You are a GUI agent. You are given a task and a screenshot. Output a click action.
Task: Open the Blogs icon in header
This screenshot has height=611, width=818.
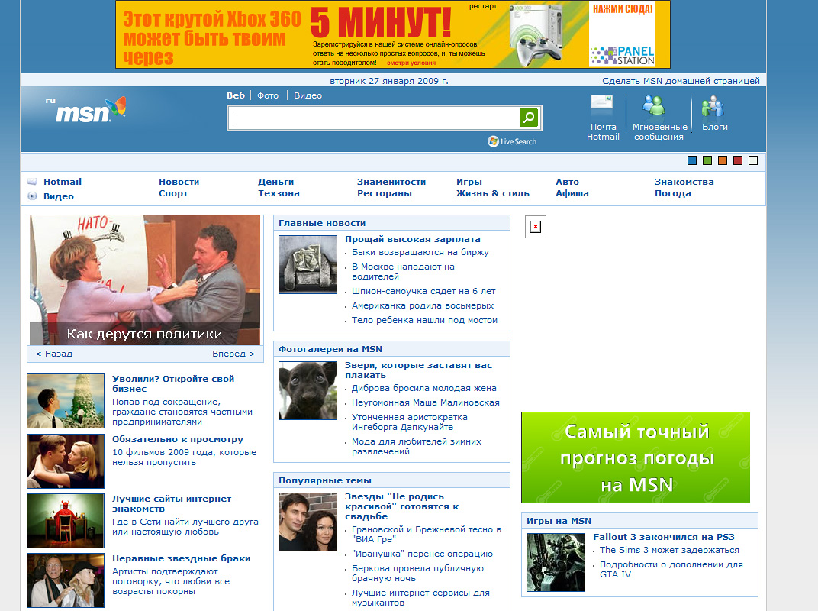(712, 107)
